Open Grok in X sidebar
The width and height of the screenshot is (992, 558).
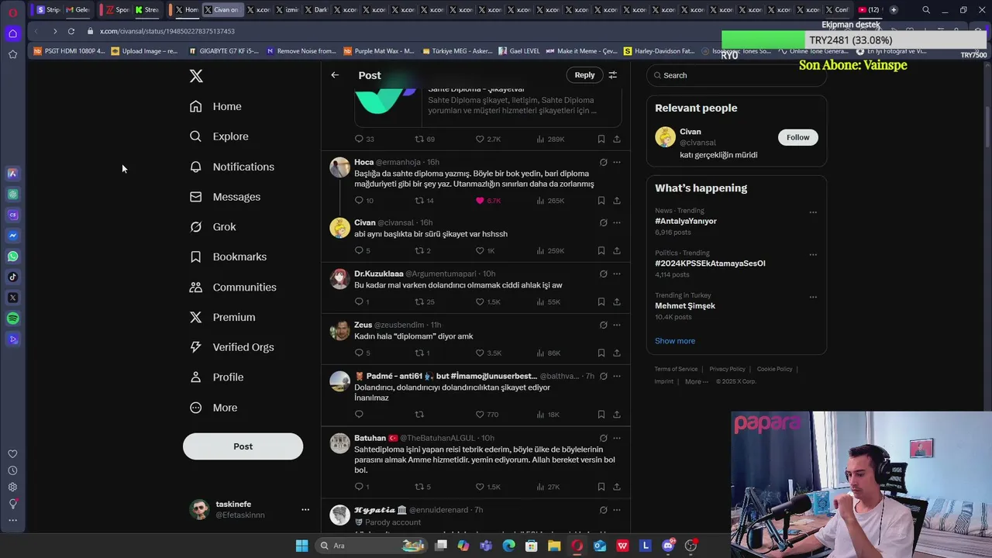[x=213, y=227]
